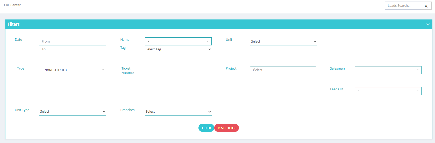435x143 pixels.
Task: Open the Name dropdown
Action: (x=178, y=42)
